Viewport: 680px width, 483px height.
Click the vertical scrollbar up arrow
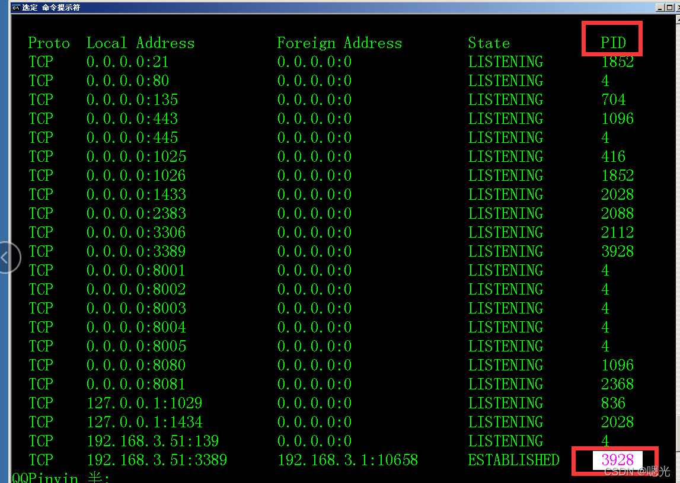pyautogui.click(x=678, y=20)
